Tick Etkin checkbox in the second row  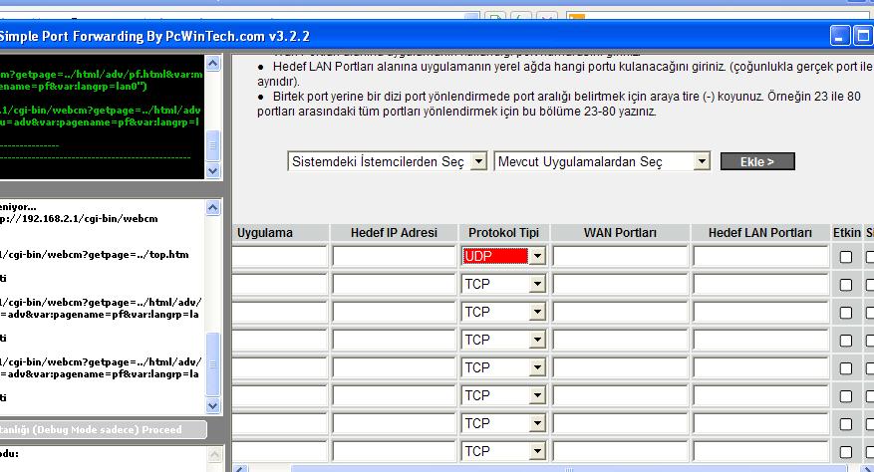(x=845, y=285)
